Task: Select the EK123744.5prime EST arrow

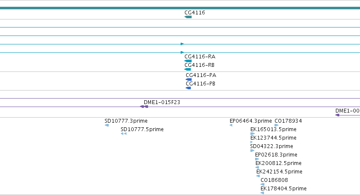Action: [x=251, y=142]
